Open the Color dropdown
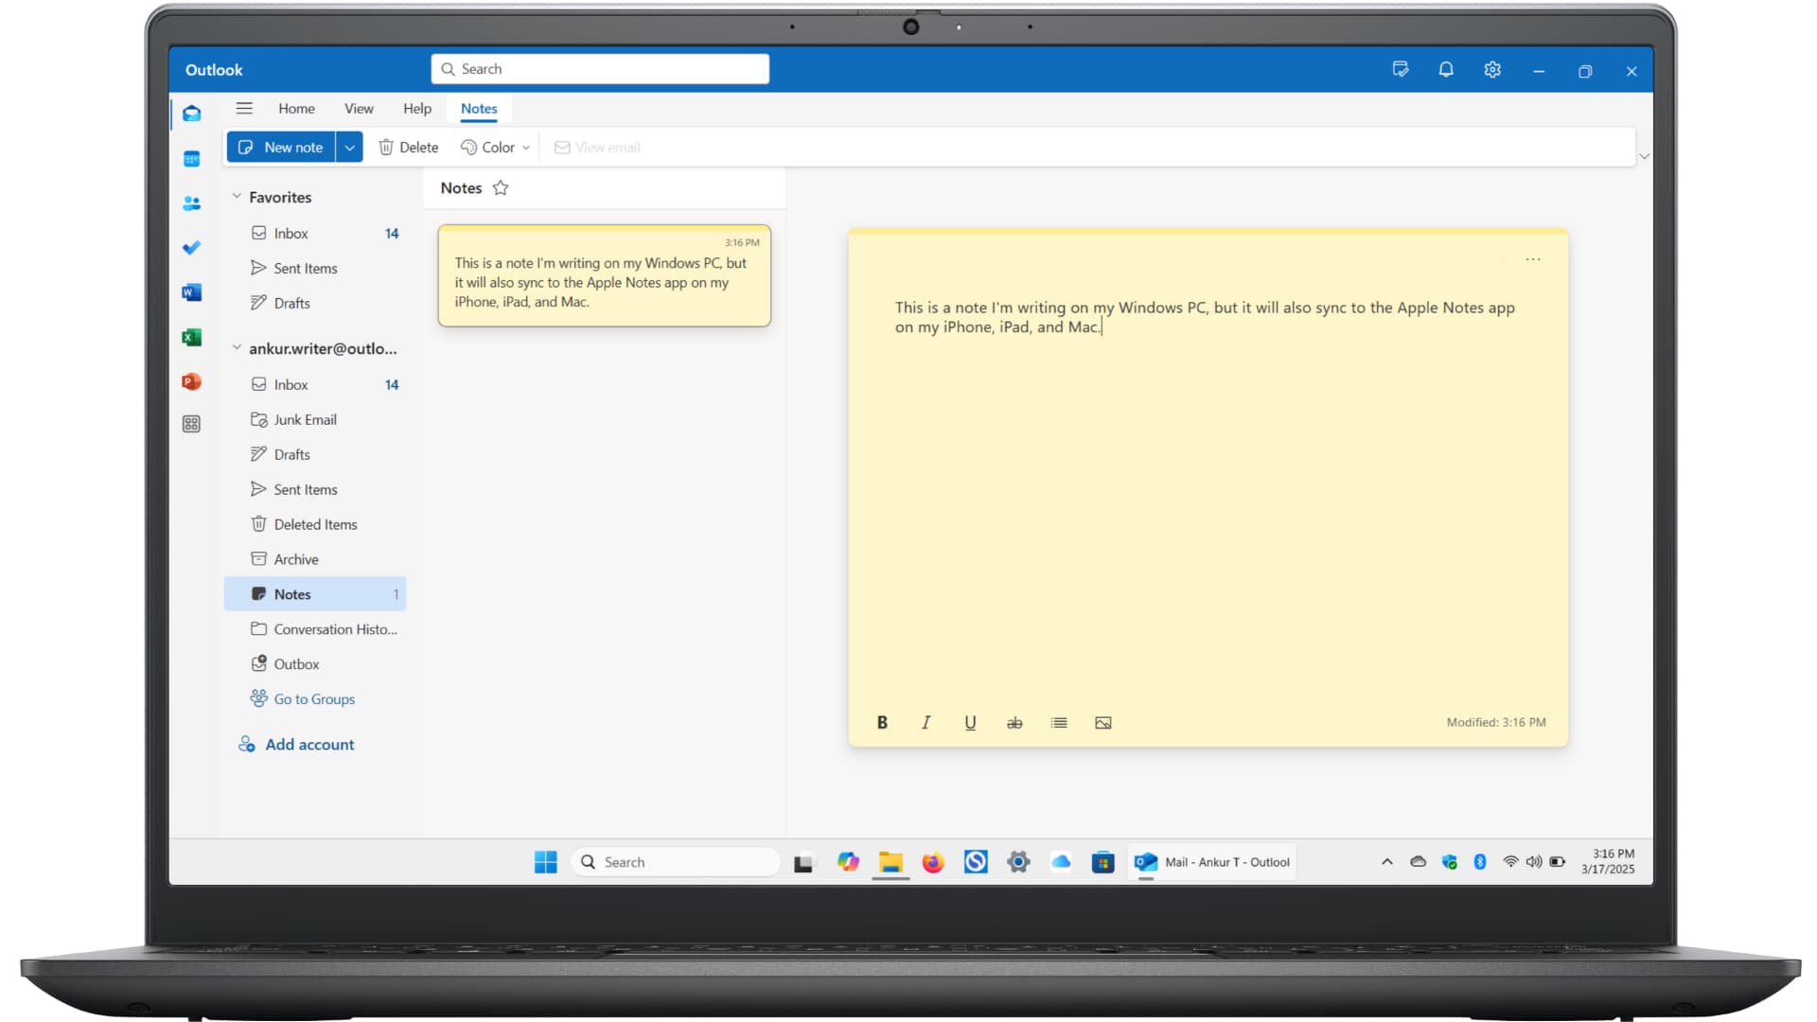Image resolution: width=1817 pixels, height=1022 pixels. [495, 147]
